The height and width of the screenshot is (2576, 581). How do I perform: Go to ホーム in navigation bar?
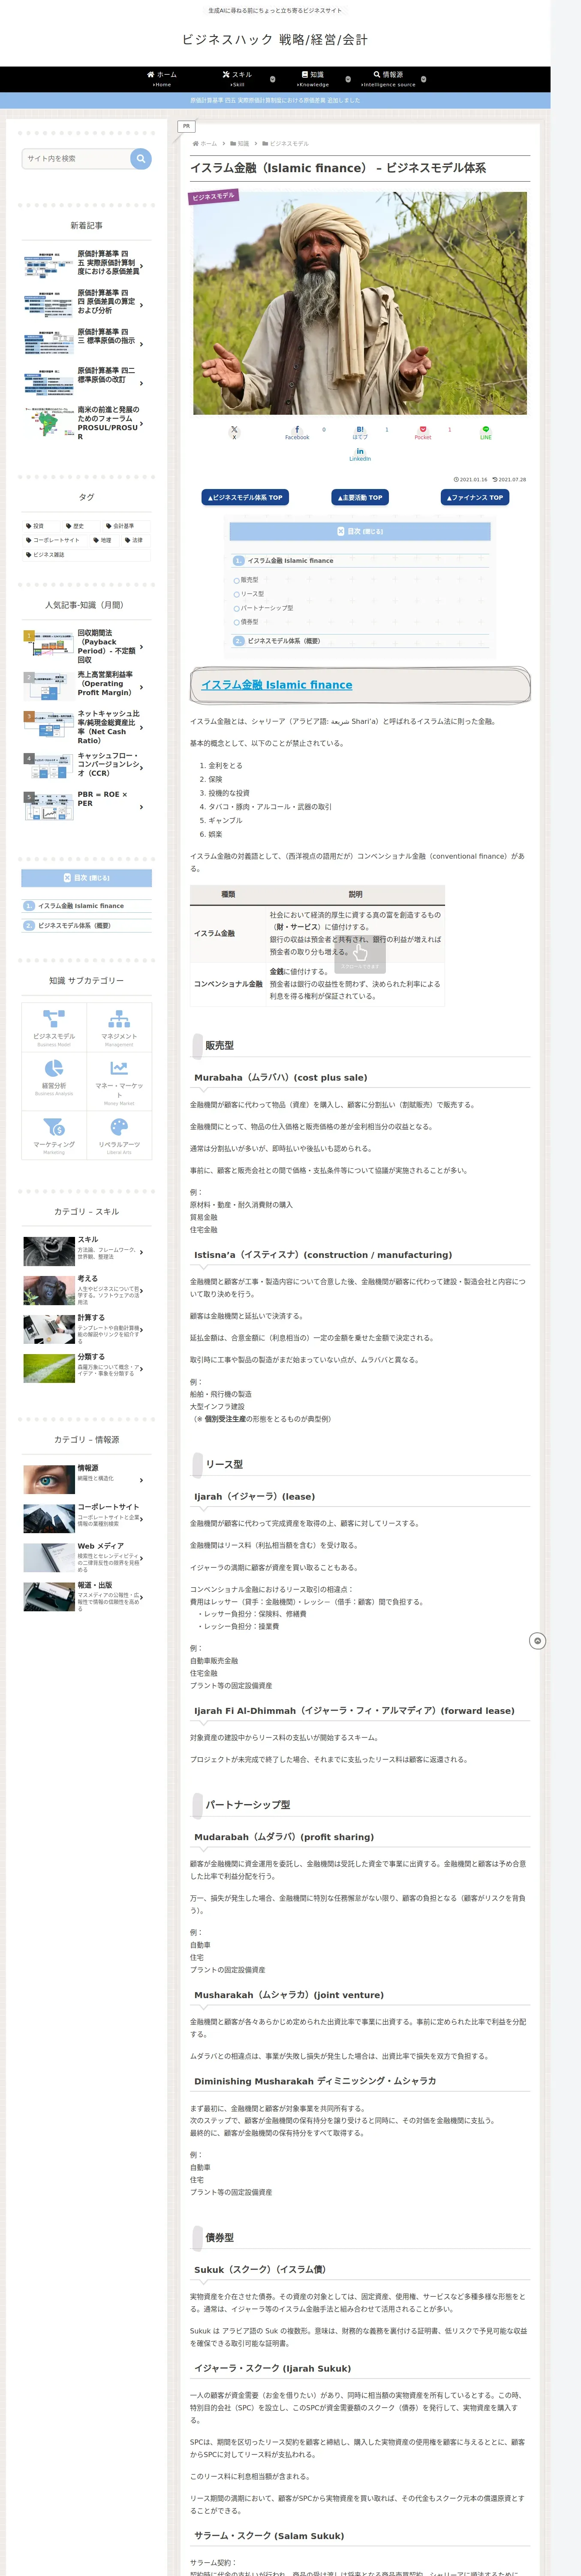(x=162, y=79)
